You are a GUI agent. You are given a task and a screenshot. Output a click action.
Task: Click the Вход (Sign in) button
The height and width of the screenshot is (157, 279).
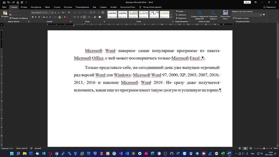247,2
